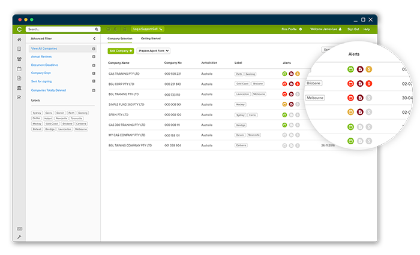Toggle the box beside View All Companies
Screen dimensions: 420x255
pyautogui.click(x=94, y=48)
